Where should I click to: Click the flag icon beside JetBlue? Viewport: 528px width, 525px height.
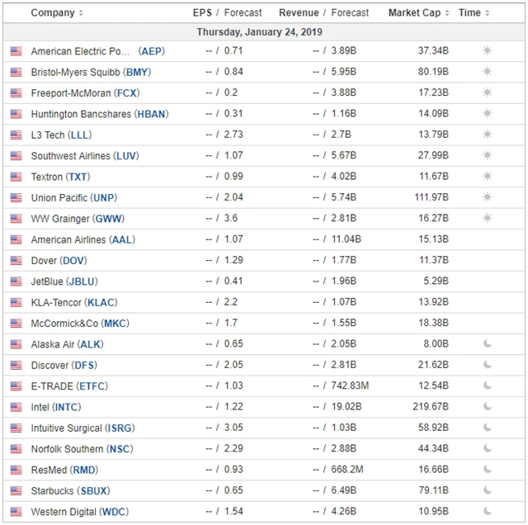click(x=16, y=281)
